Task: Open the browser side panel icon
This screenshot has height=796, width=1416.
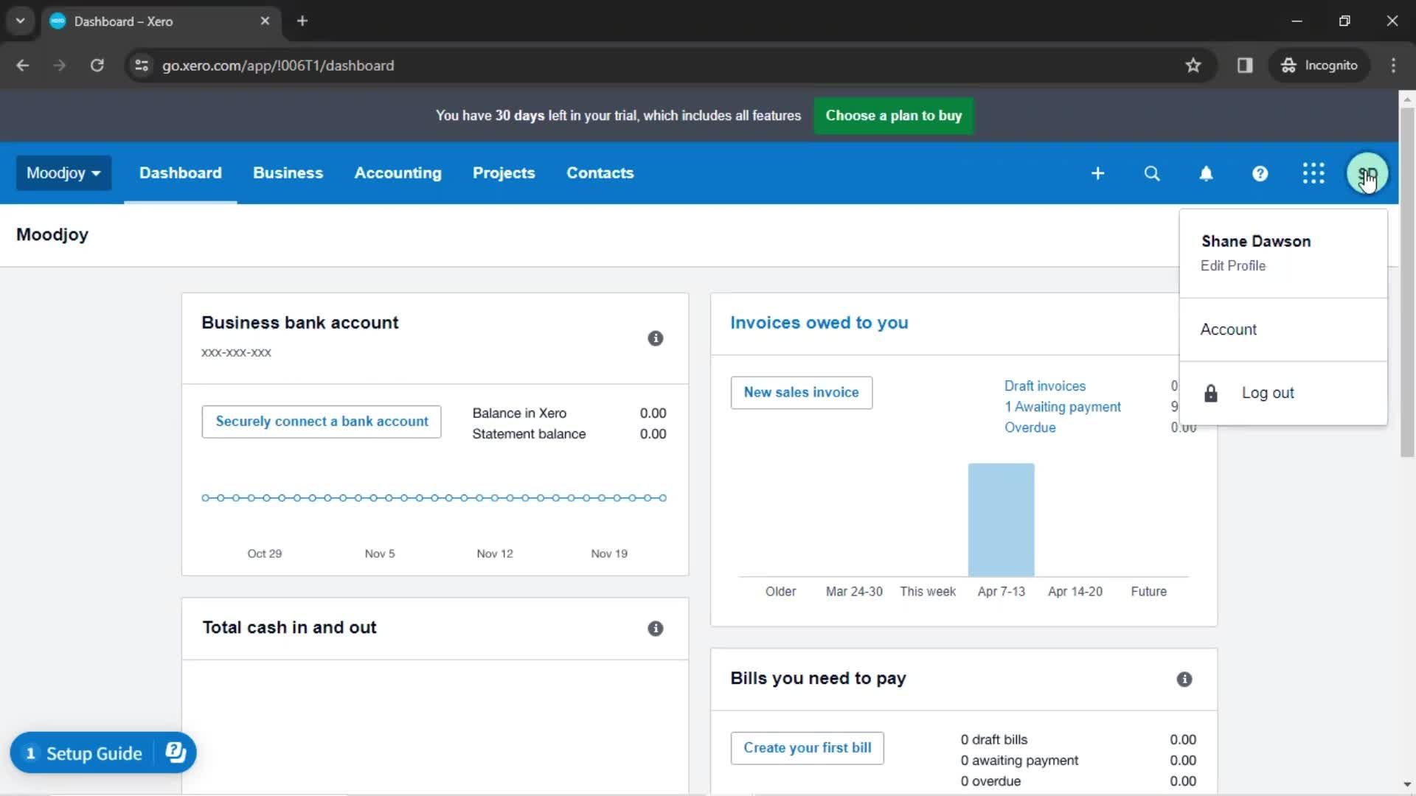Action: click(1245, 66)
